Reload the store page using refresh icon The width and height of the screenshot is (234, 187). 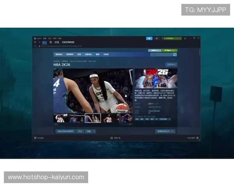pos(35,46)
